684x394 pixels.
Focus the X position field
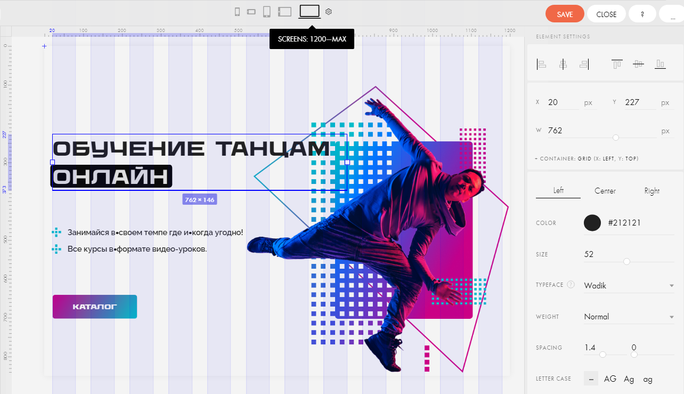tap(563, 102)
